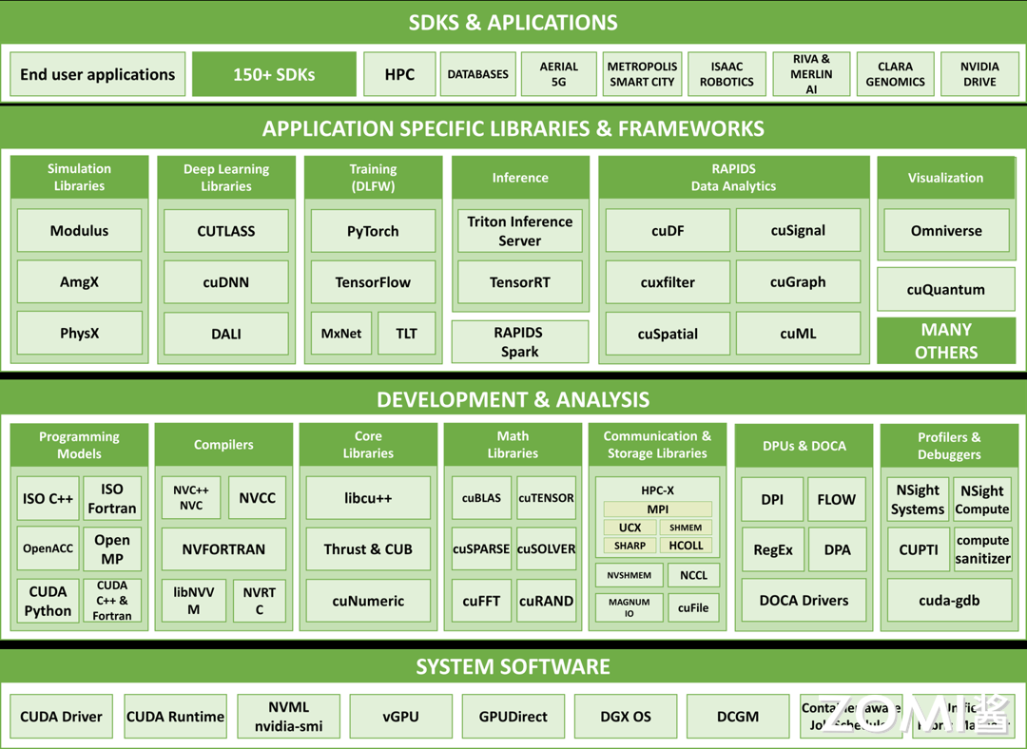Select the Container aware Job Scheduler box
This screenshot has width=1027, height=749.
[x=850, y=716]
